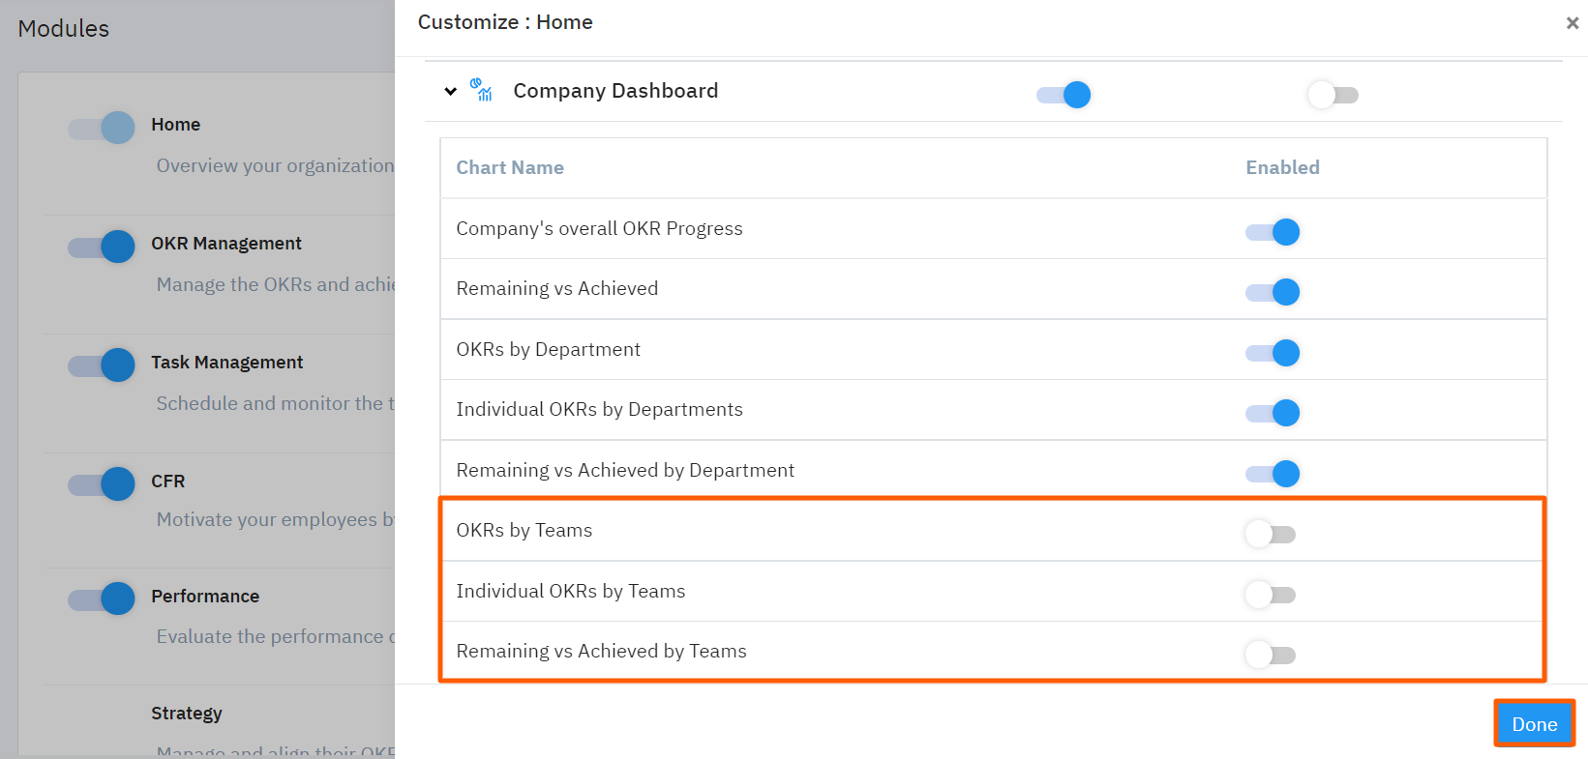
Task: Close the Customize Home panel
Action: (1572, 23)
